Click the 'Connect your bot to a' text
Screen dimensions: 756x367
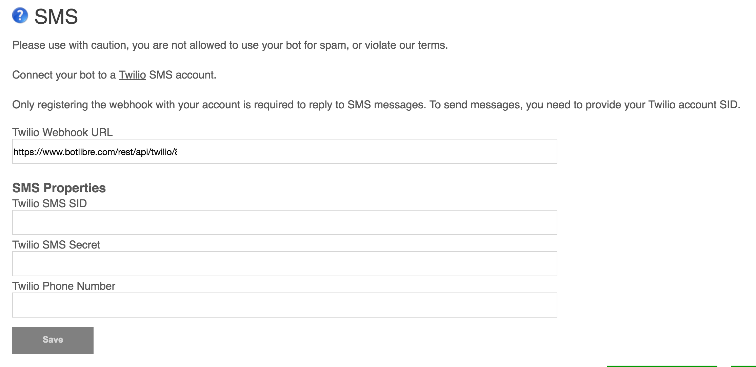click(x=64, y=75)
